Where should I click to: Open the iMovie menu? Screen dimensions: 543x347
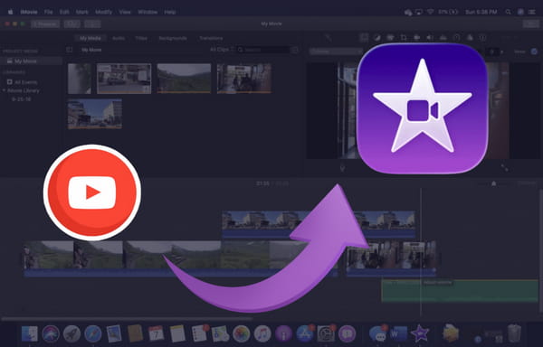click(29, 12)
